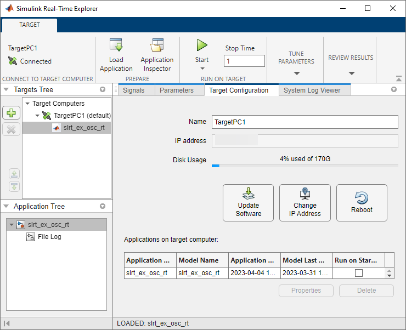This screenshot has width=406, height=330.
Task: Collapse the Target Computers tree node
Action: click(27, 103)
